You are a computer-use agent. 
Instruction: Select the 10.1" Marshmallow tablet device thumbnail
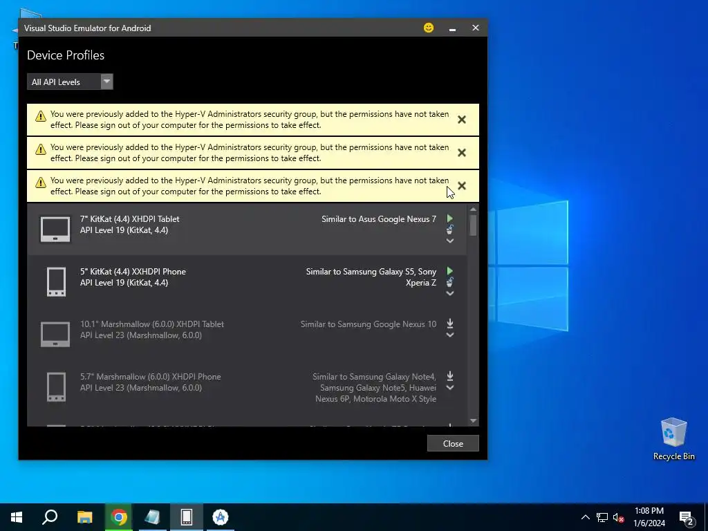click(55, 334)
